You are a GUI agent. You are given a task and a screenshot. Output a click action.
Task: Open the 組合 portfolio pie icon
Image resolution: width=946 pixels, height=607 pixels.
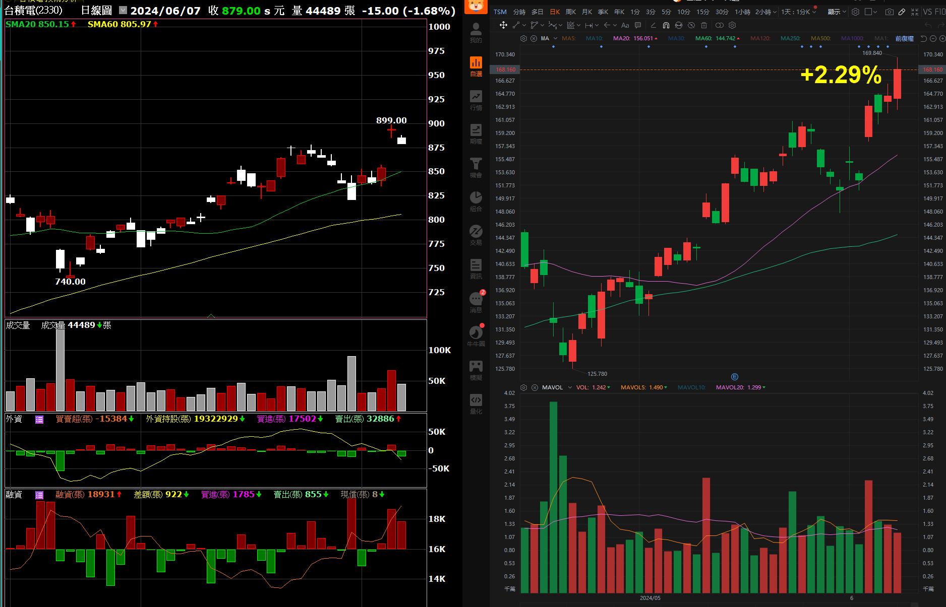(x=476, y=201)
